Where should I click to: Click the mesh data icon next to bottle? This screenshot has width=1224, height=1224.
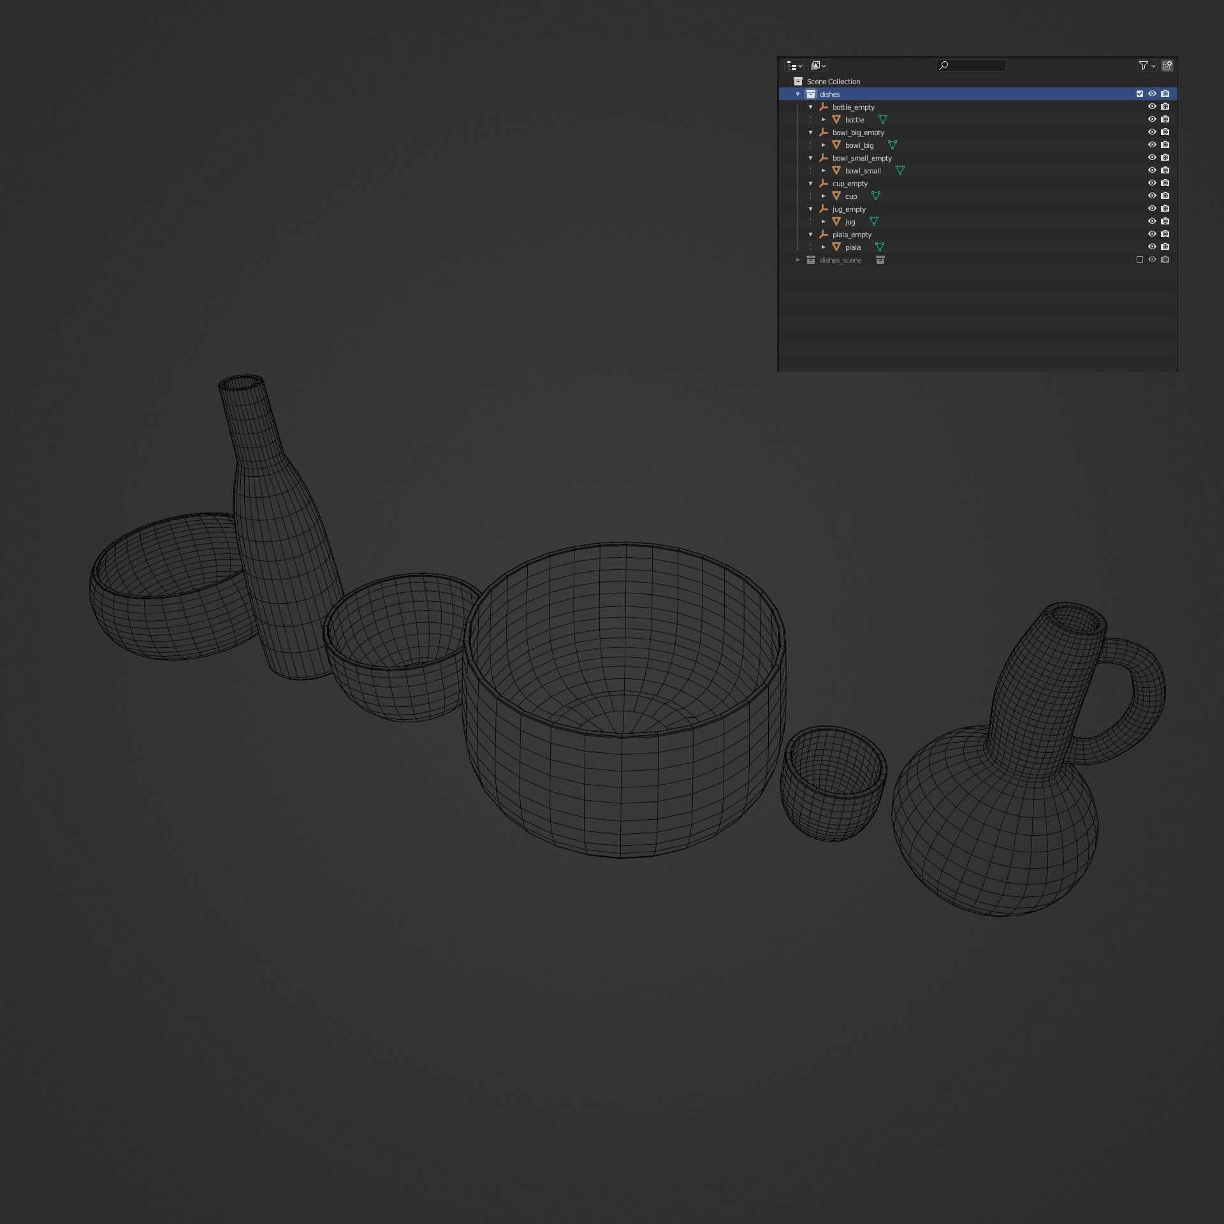tap(883, 119)
